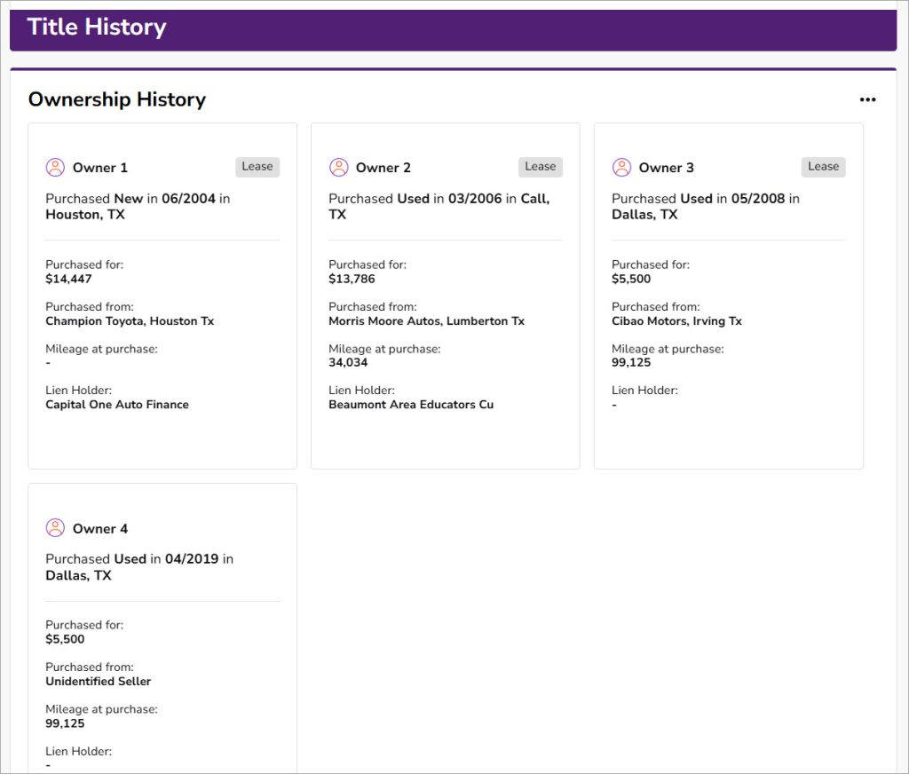Viewport: 909px width, 774px height.
Task: Click the Lease badge on Owner 2
Action: click(541, 167)
